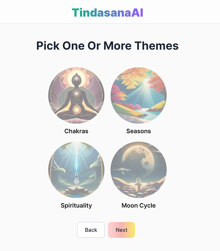Click the Chakras label text
This screenshot has width=220, height=251.
coord(76,131)
